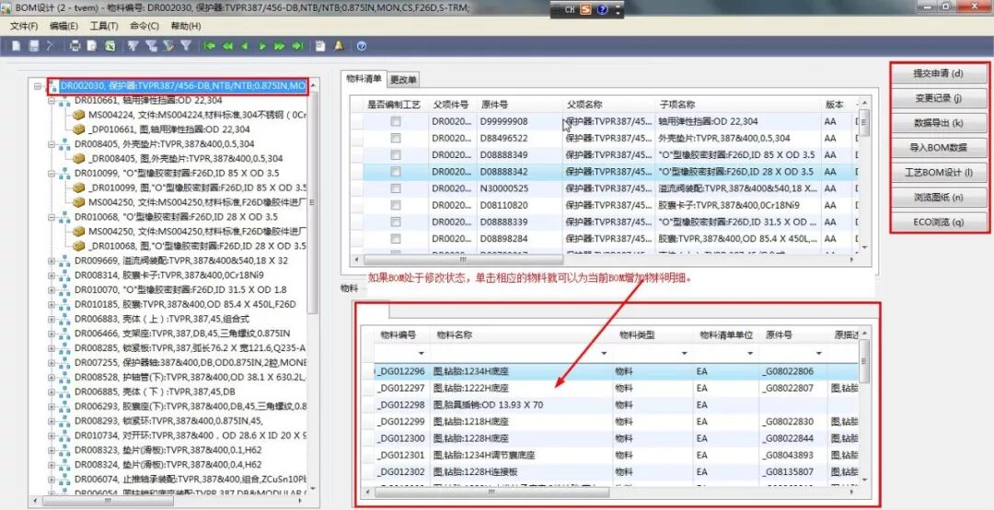Check the box for row N30000525
The image size is (994, 510).
coord(396,188)
